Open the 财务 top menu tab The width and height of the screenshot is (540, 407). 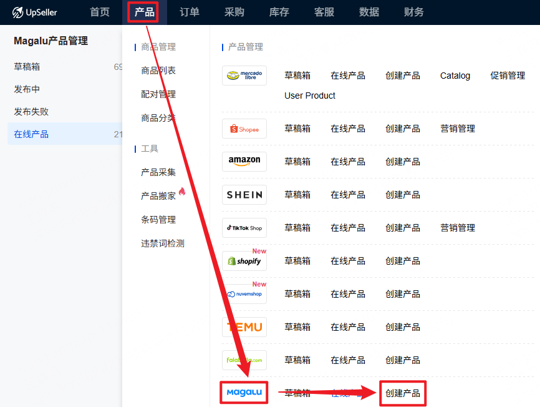pos(414,12)
